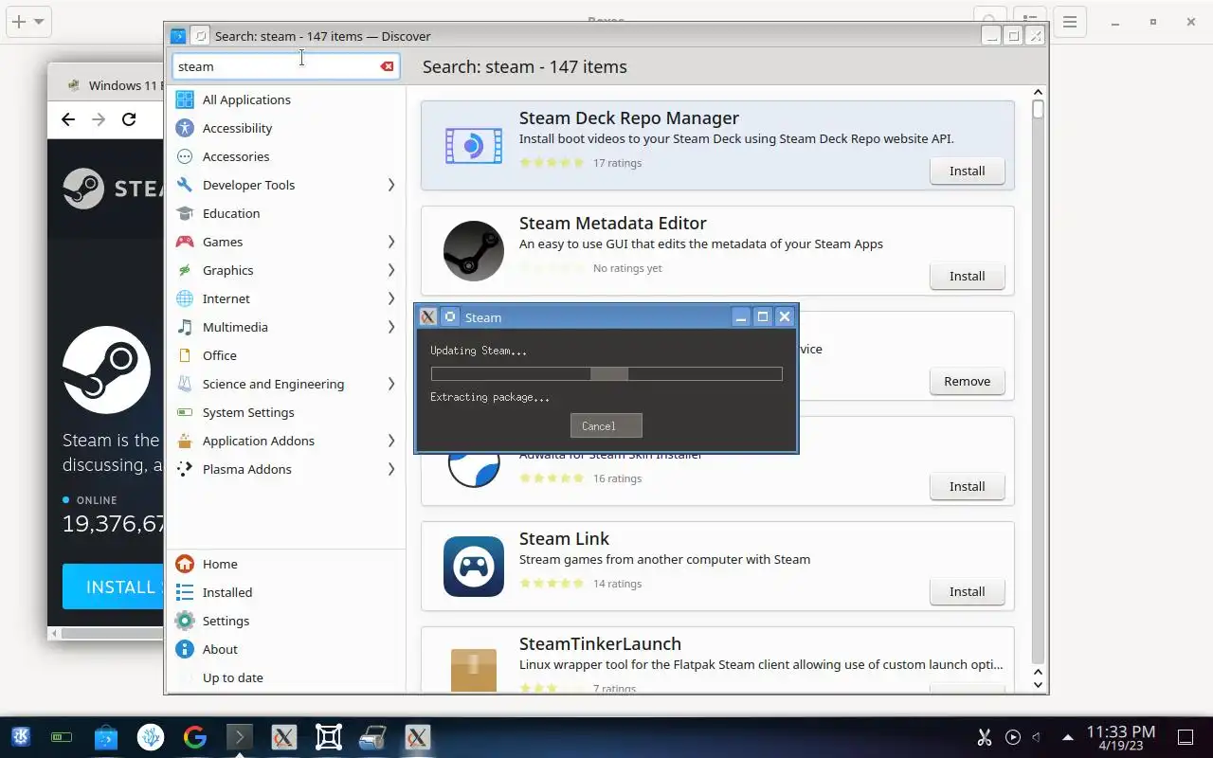Image resolution: width=1213 pixels, height=758 pixels.
Task: Open the Developer Tools category
Action: (285, 185)
